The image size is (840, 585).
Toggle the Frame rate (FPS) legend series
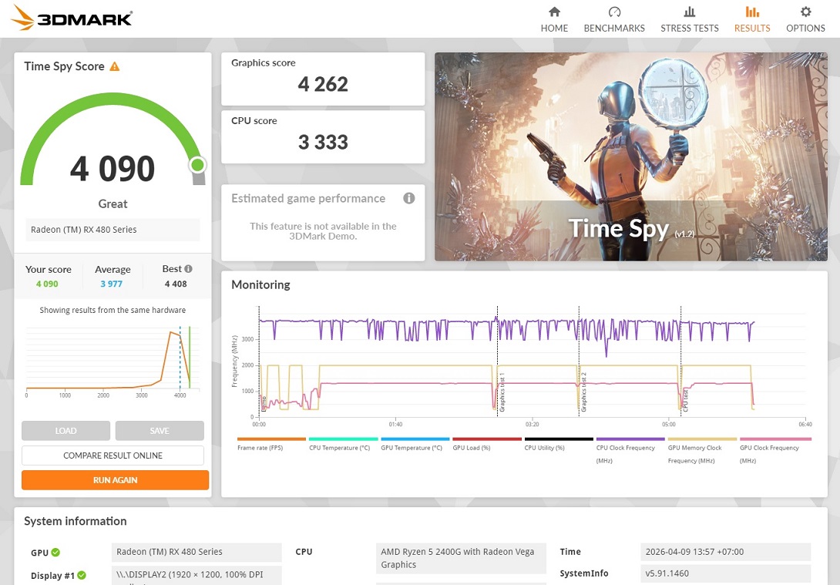pyautogui.click(x=260, y=448)
